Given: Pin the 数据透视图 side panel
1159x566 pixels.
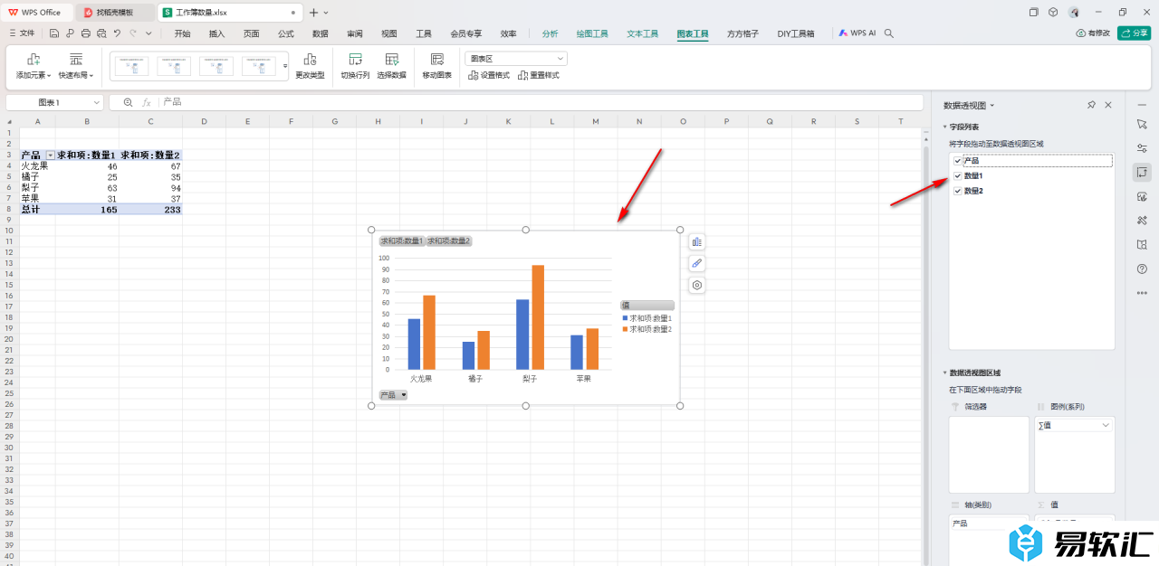Looking at the screenshot, I should coord(1091,105).
